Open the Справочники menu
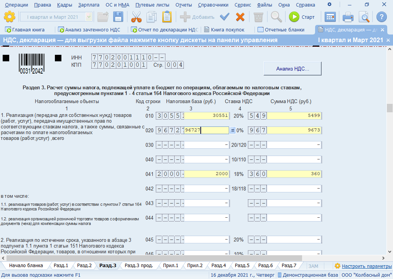 (213, 5)
